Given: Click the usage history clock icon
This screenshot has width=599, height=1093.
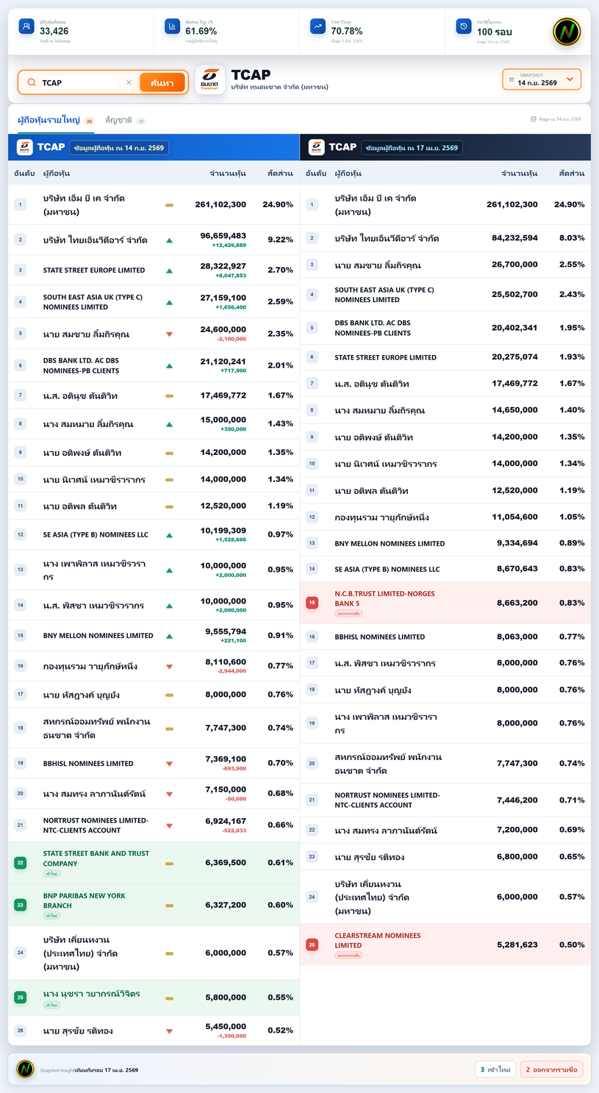Looking at the screenshot, I should pyautogui.click(x=464, y=26).
